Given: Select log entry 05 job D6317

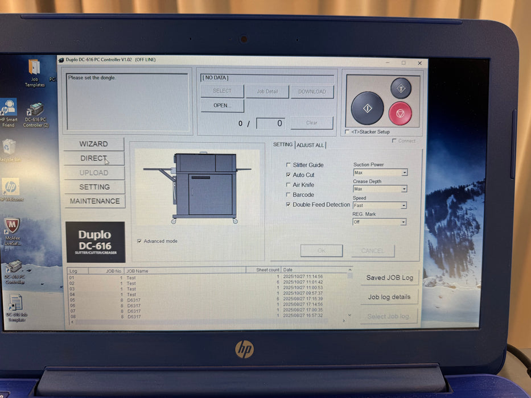Looking at the screenshot, I should click(x=134, y=300).
